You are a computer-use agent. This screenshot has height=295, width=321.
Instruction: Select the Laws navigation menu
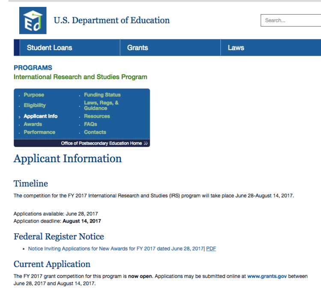pyautogui.click(x=236, y=48)
